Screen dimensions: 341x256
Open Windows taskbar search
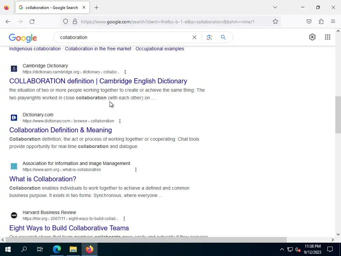(x=24, y=249)
